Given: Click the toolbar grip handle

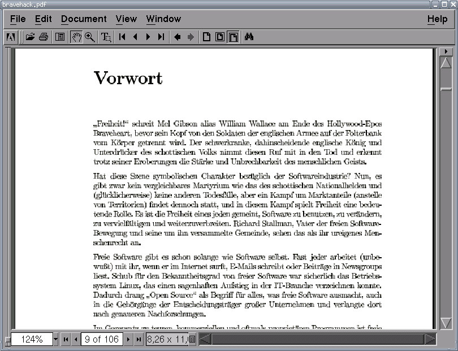Looking at the screenshot, I should pyautogui.click(x=21, y=37).
